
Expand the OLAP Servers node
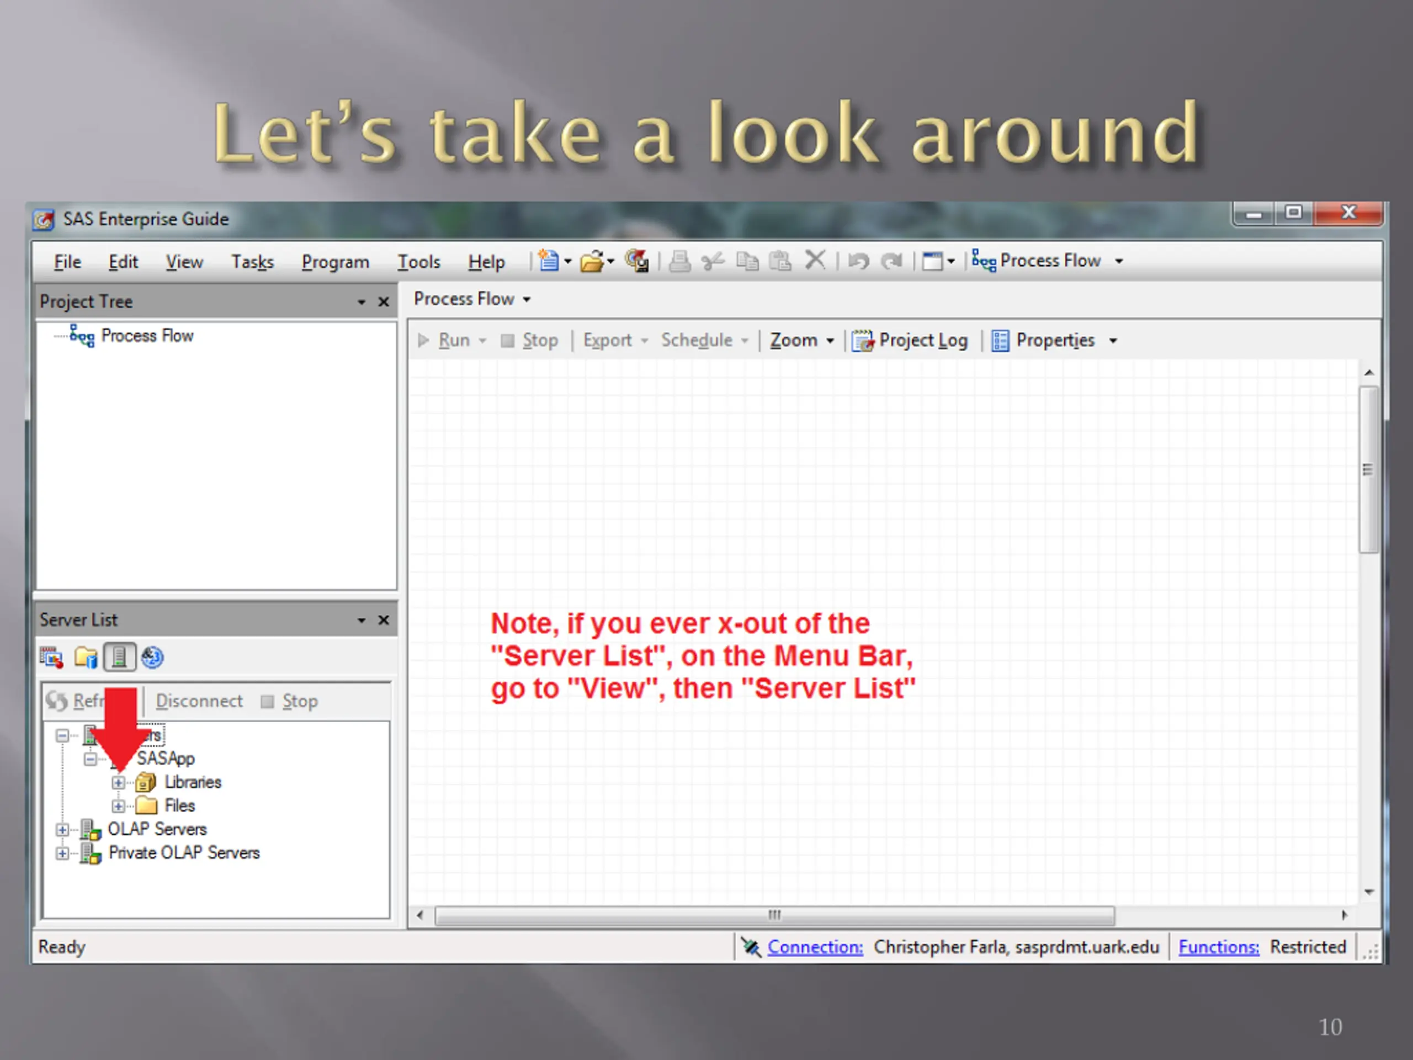click(x=62, y=830)
